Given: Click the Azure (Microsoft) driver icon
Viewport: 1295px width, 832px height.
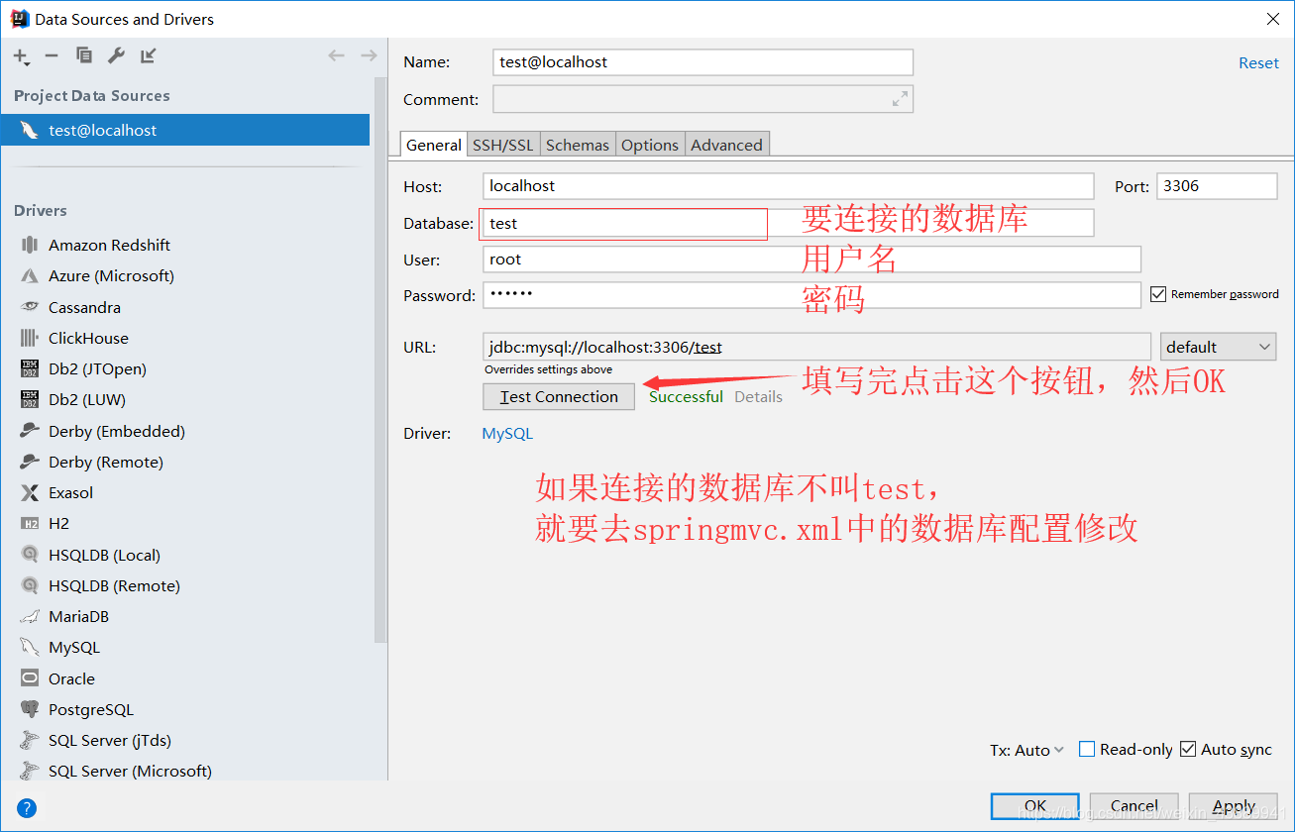Looking at the screenshot, I should coord(30,275).
